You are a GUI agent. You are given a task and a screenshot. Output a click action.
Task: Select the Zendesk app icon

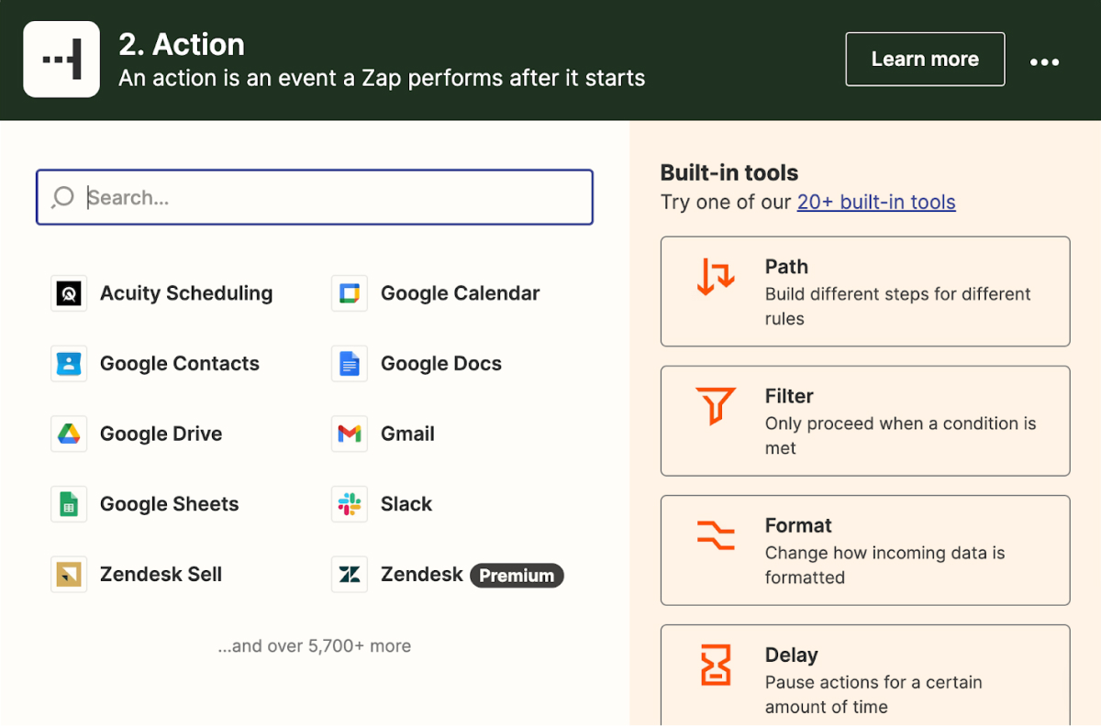(350, 575)
